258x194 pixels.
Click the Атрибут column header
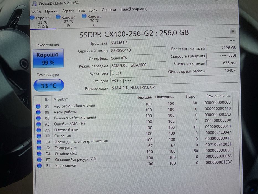60,99
